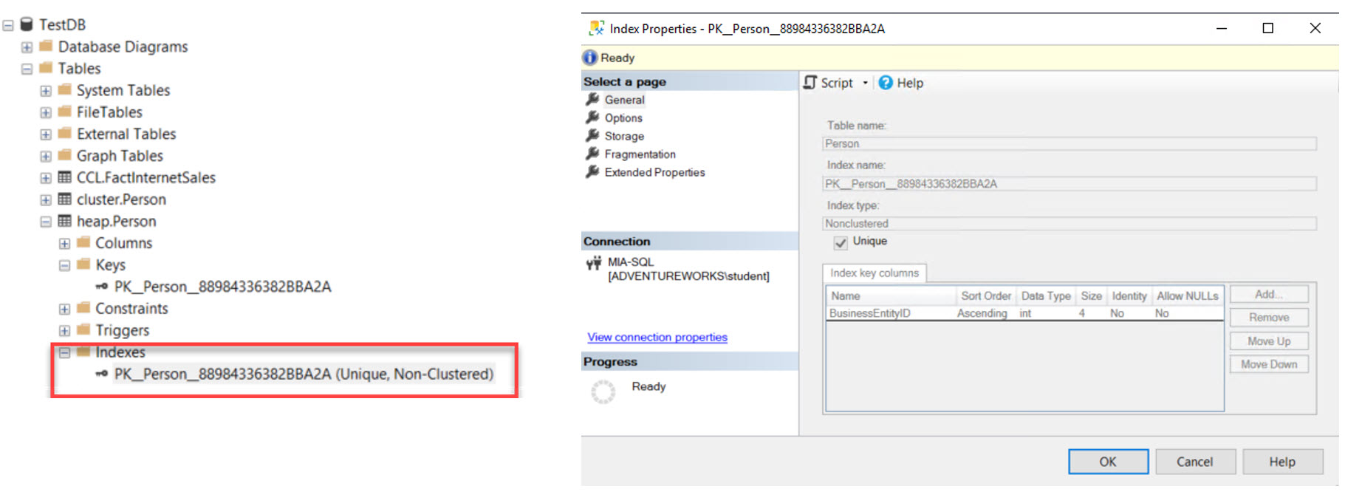The width and height of the screenshot is (1345, 492).
Task: Click the key icon under Keys folder
Action: [102, 287]
